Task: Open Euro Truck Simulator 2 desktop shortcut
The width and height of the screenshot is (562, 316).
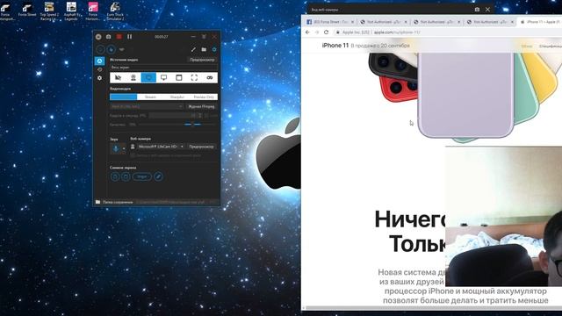Action: (x=115, y=11)
